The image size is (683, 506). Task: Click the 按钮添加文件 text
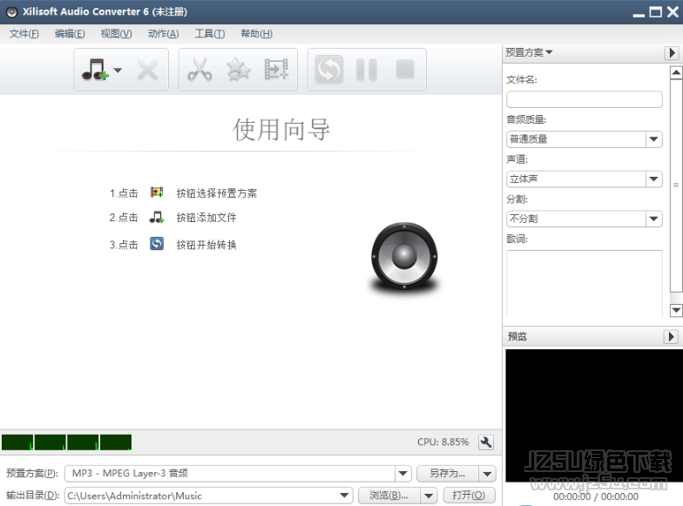206,218
